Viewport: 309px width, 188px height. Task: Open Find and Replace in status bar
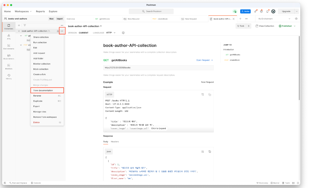(18, 183)
